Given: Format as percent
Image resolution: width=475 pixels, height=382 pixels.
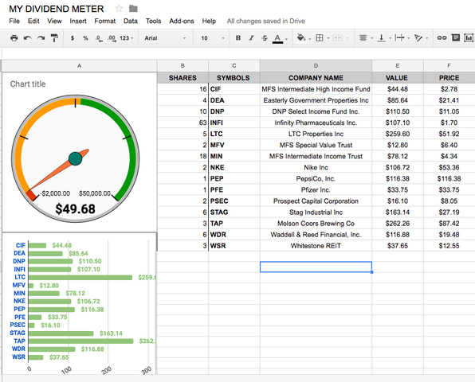Looking at the screenshot, I should point(85,38).
